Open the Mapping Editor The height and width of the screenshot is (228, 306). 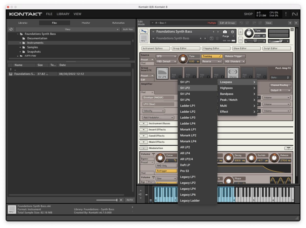tap(216, 48)
